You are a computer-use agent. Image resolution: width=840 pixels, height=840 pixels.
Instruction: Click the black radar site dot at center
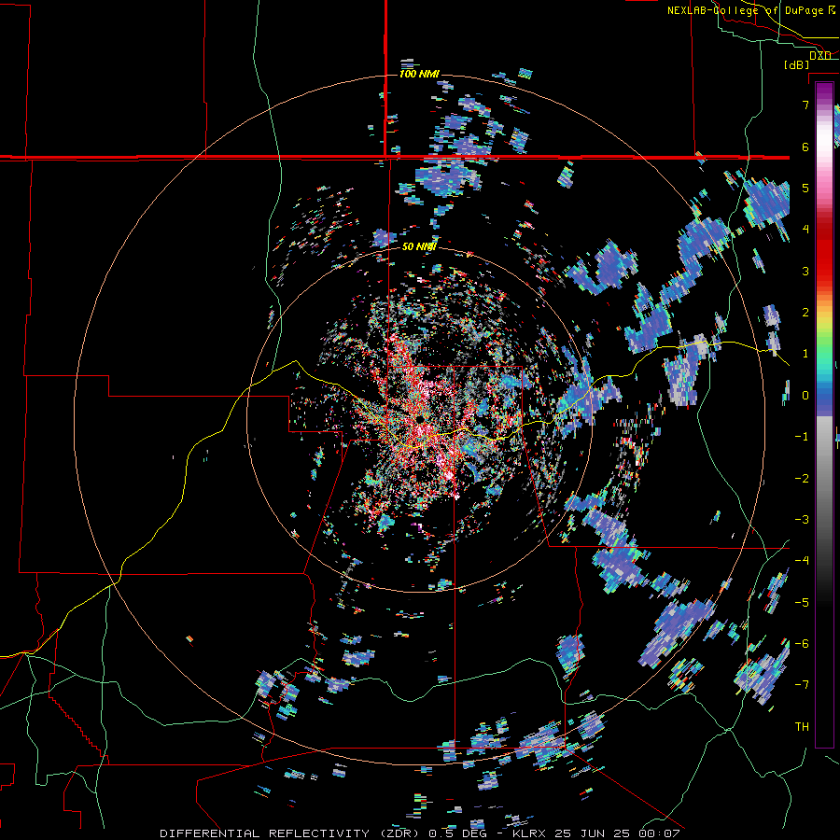click(x=419, y=418)
